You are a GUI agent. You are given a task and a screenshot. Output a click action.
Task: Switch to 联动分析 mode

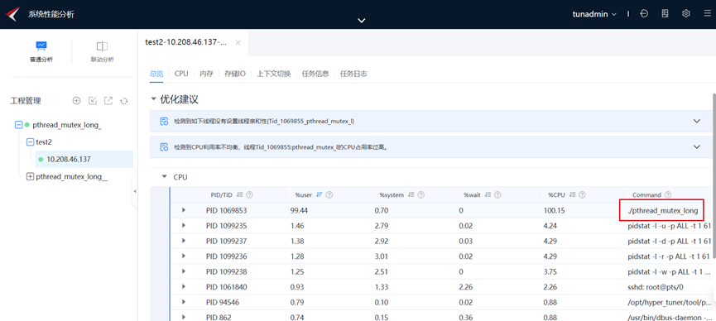click(x=102, y=51)
